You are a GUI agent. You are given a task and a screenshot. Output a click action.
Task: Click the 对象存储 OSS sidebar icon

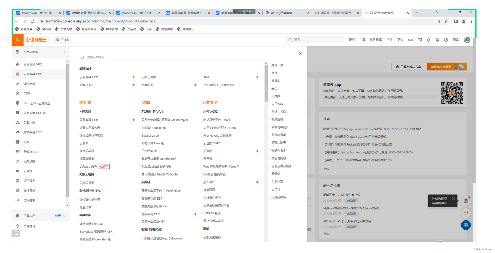[18, 132]
